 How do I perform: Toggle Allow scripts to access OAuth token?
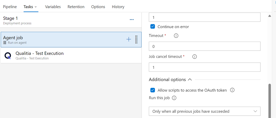click(153, 90)
